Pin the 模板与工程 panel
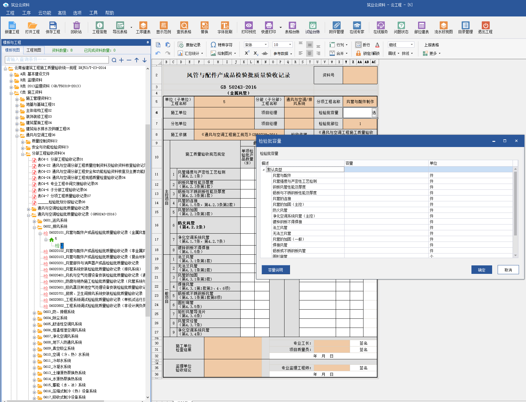526x402 pixels. (x=148, y=42)
